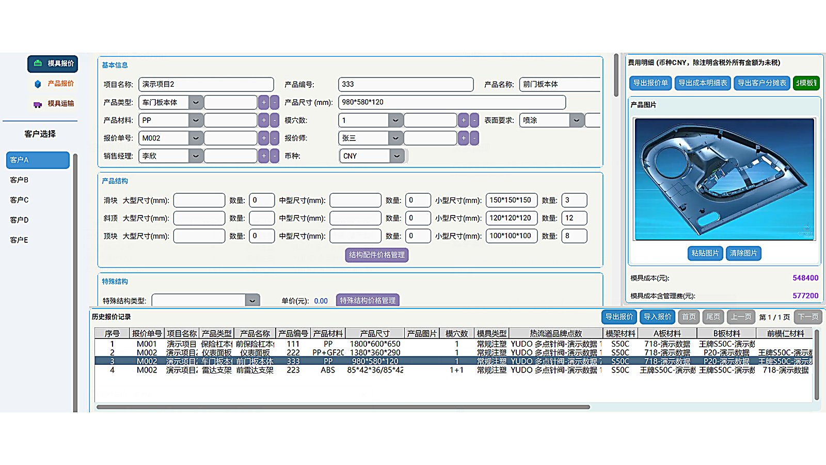Click the 项目名称 input field
Image resolution: width=826 pixels, height=465 pixels.
tap(206, 84)
